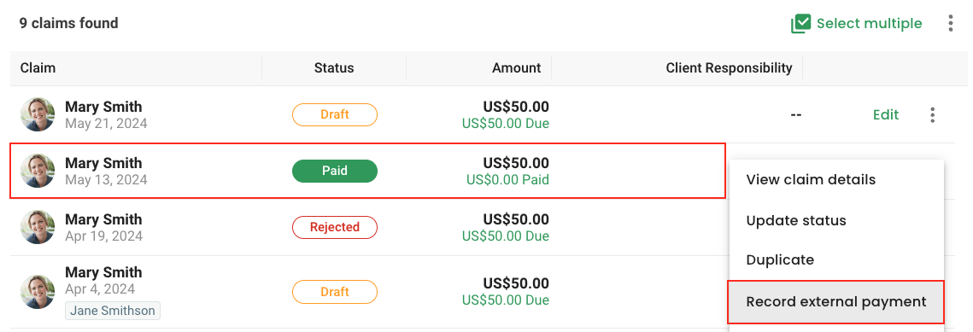
Task: Open three-dot menu for May 21 claim
Action: [933, 114]
